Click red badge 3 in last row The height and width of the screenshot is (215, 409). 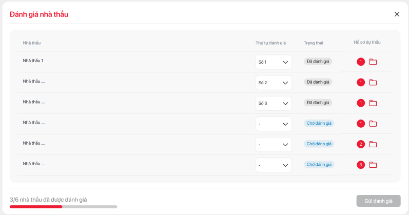click(361, 165)
